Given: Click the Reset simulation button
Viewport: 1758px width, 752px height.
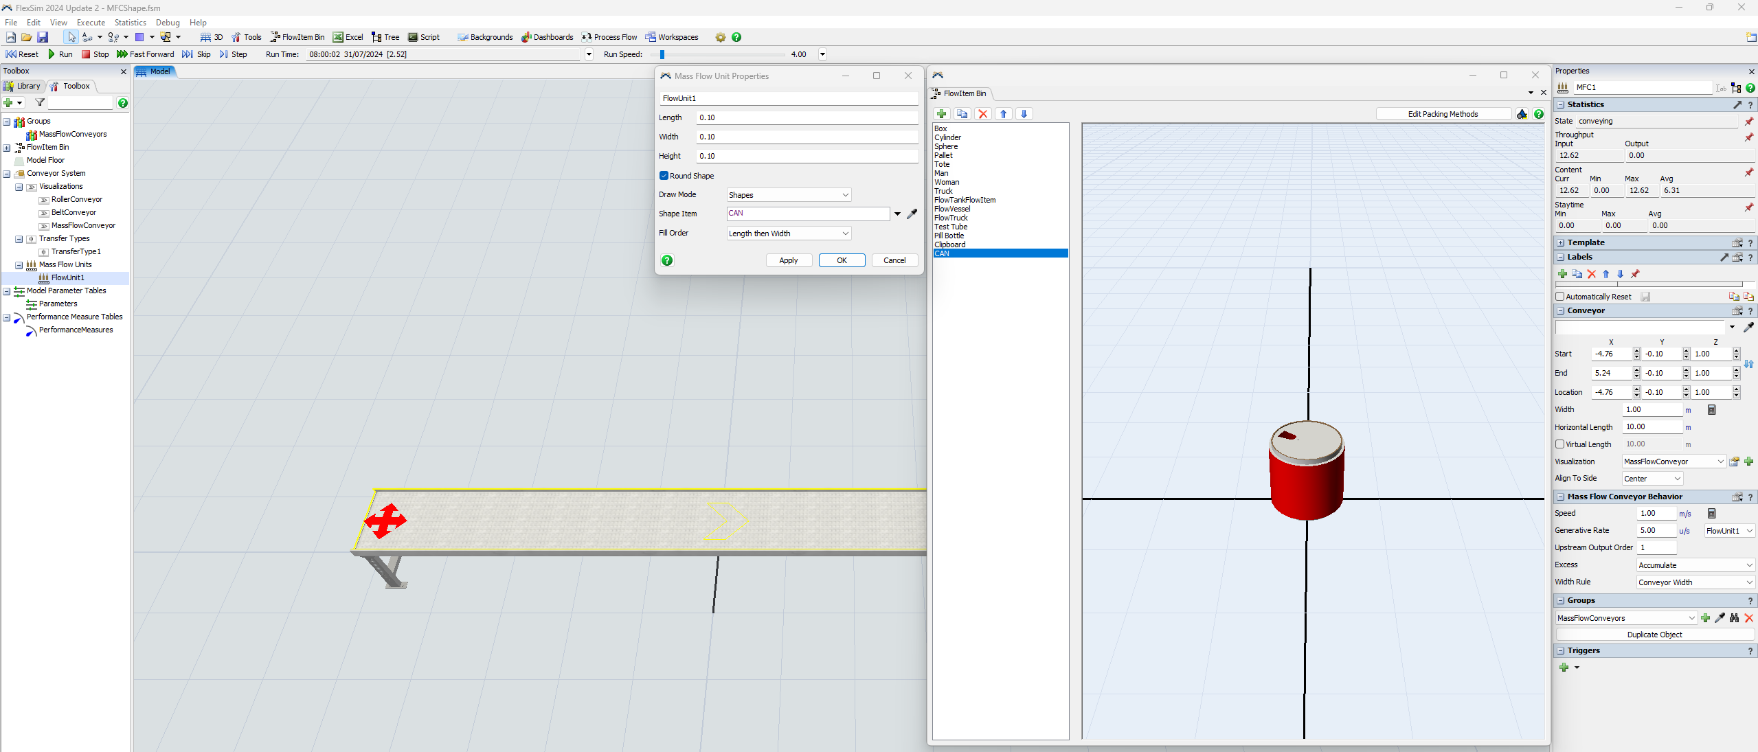Looking at the screenshot, I should [22, 54].
